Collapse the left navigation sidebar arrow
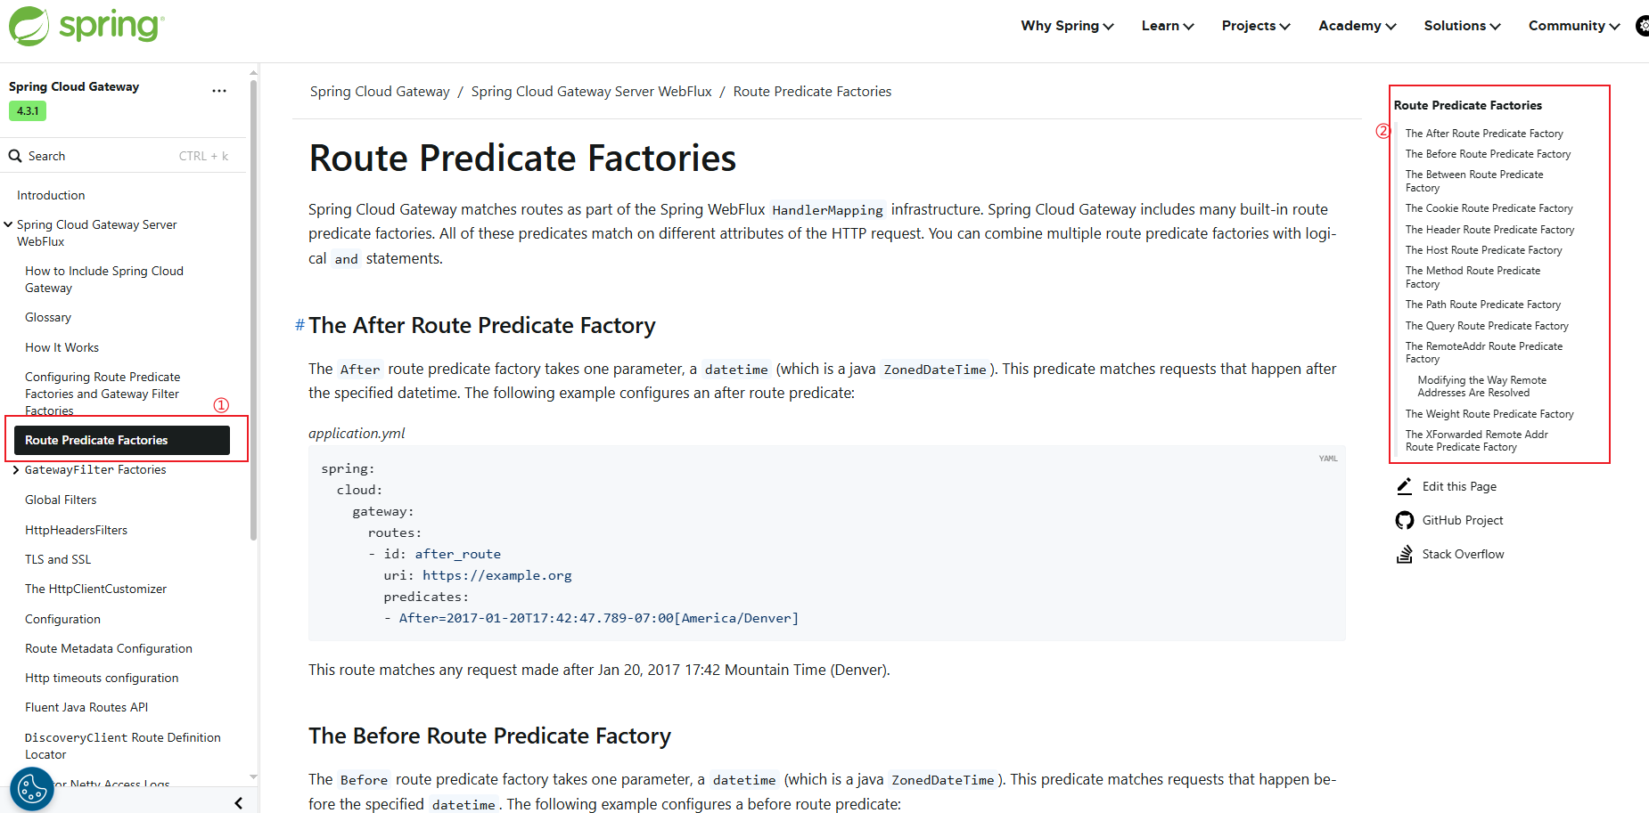The image size is (1649, 813). coord(238,802)
